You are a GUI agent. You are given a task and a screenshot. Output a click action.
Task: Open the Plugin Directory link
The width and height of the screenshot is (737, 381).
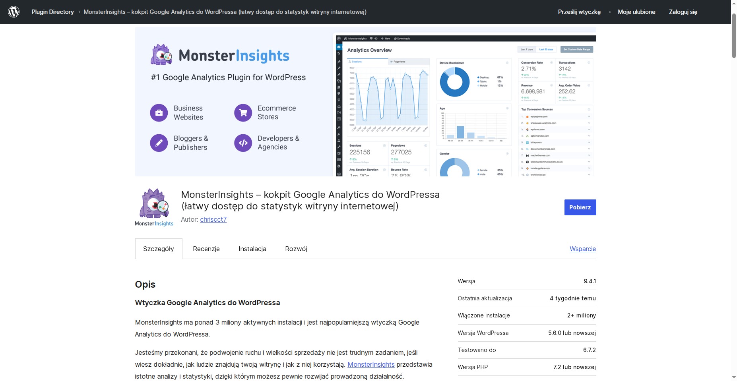[x=53, y=12]
